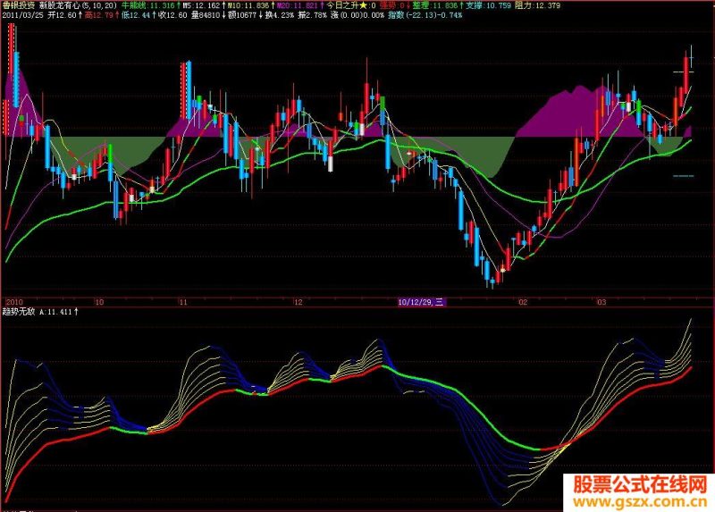Image resolution: width=715 pixels, height=512 pixels.
Task: Click the highlighted 10/12/29 date cursor label
Action: click(421, 302)
